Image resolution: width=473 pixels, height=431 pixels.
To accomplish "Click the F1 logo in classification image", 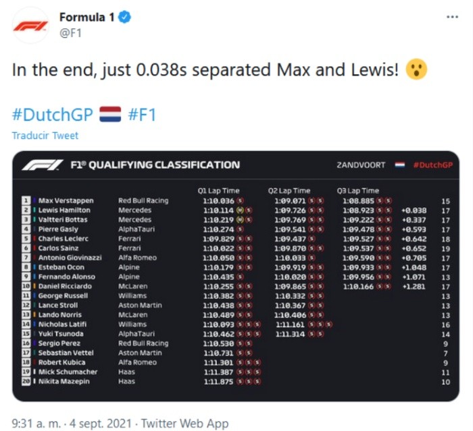I will 42,165.
